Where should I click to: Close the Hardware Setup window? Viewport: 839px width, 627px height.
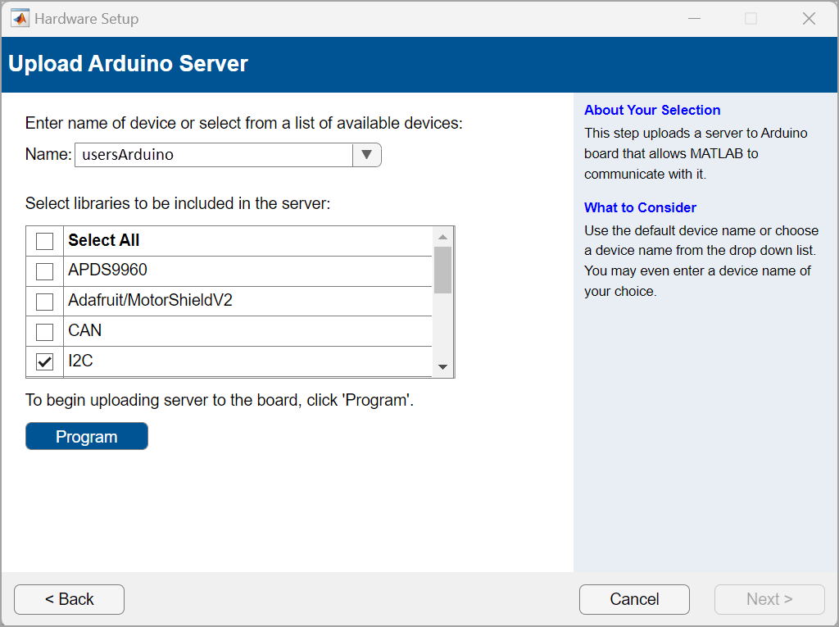click(809, 18)
